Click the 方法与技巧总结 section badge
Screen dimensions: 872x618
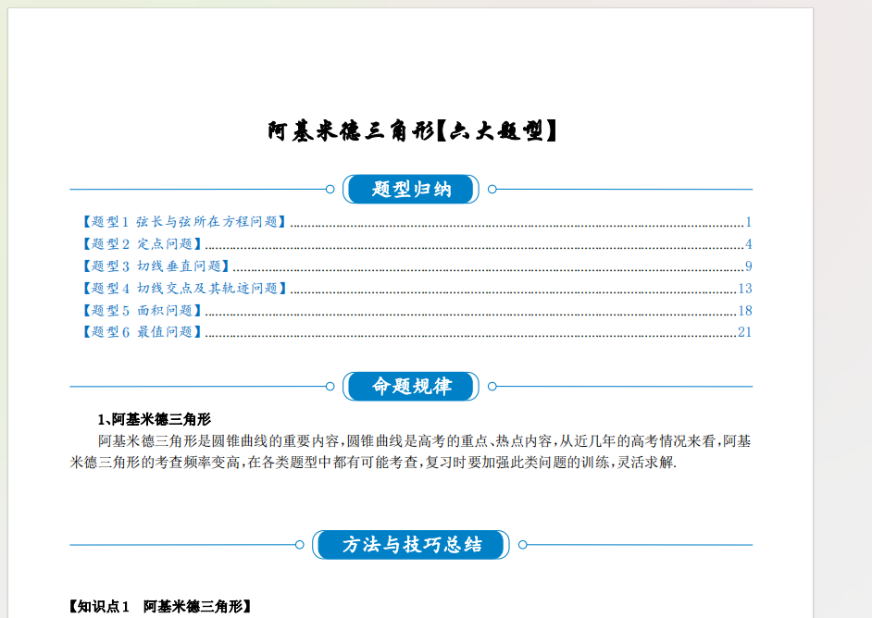[x=411, y=545]
